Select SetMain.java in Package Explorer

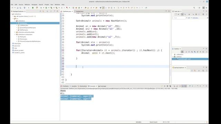(x=24, y=30)
